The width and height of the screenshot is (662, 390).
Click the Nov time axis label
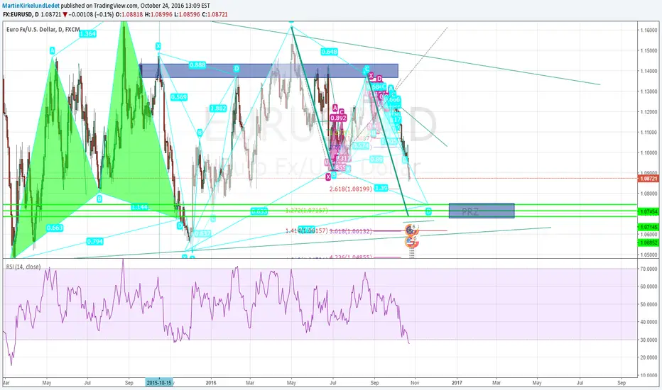coord(415,383)
